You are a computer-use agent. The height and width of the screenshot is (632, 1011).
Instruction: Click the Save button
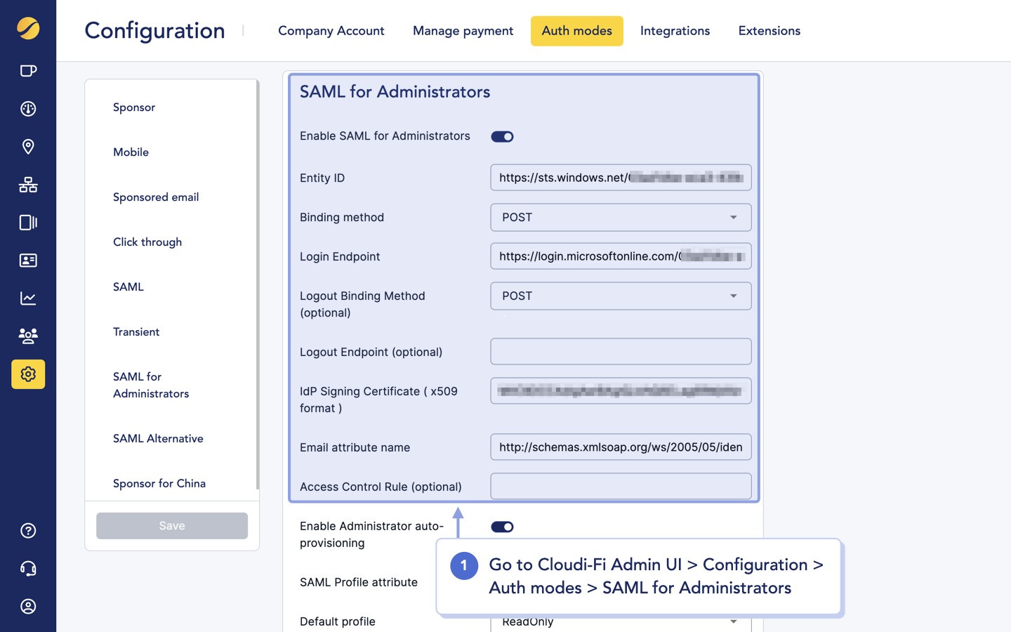(x=171, y=525)
